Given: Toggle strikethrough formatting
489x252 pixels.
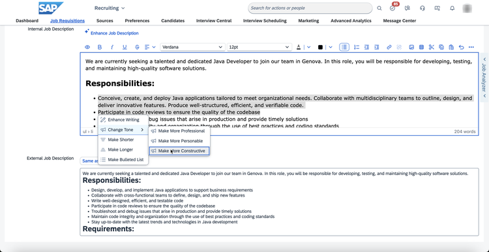Looking at the screenshot, I should 137,47.
